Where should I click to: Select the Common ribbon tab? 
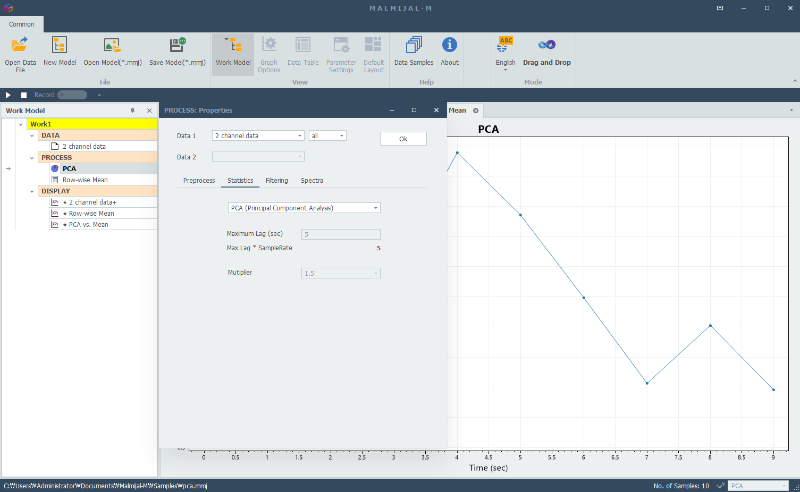[22, 24]
